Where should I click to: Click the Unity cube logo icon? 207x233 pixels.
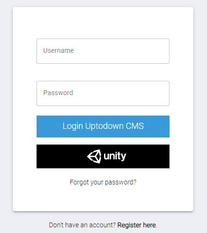click(x=94, y=156)
